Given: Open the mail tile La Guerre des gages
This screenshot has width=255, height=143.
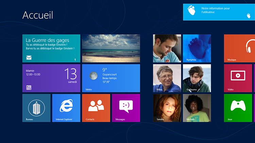Looking at the screenshot, I should (x=51, y=48).
